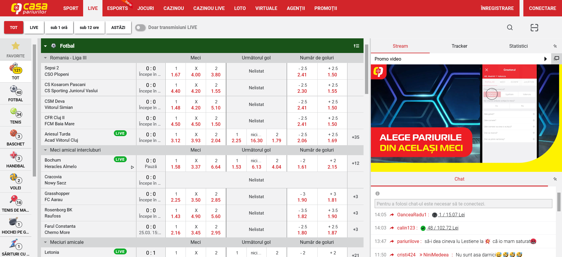This screenshot has height=257, width=562.
Task: Select ASTĂZI filter
Action: point(118,28)
